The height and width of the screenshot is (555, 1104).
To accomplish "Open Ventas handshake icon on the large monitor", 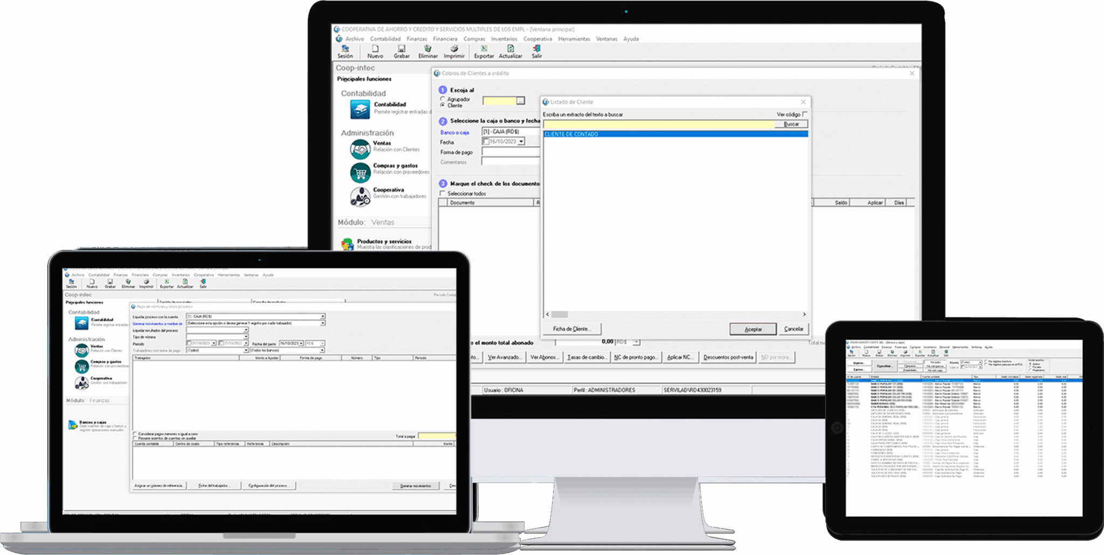I will (360, 149).
